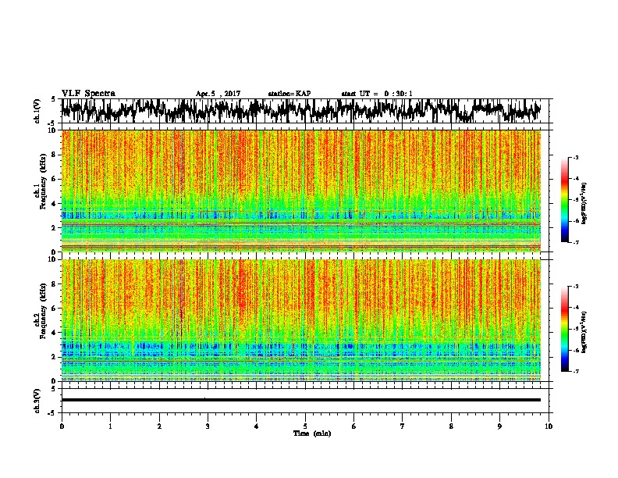The height and width of the screenshot is (478, 618).
Task: Click the time axis tick label "1"
Action: point(110,426)
